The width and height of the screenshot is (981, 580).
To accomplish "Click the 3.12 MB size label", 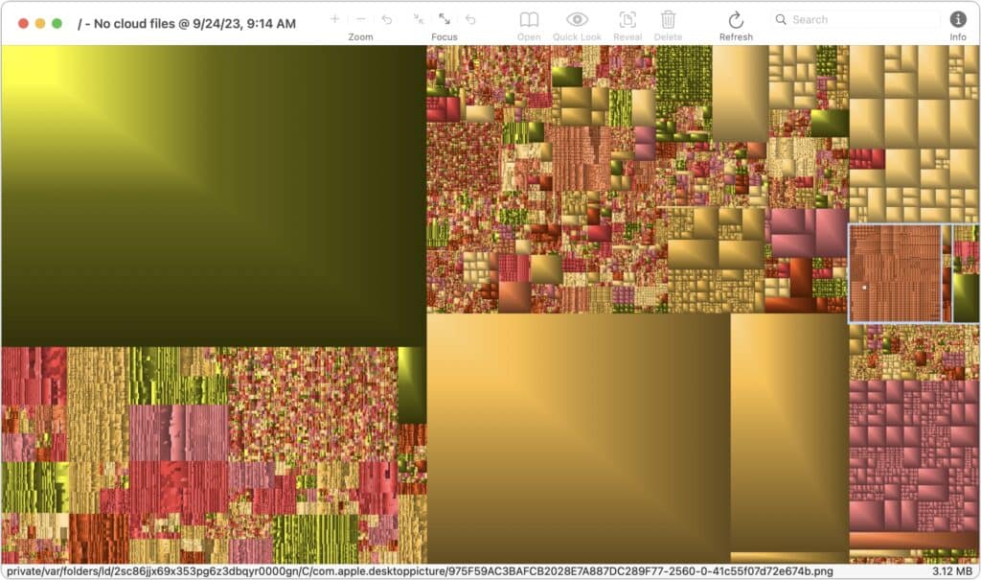I will click(x=952, y=571).
